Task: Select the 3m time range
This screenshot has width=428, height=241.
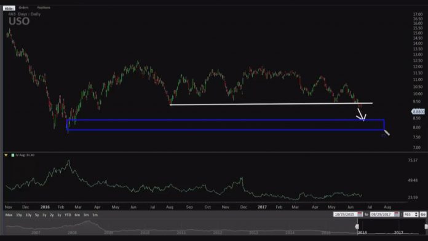Action: [x=86, y=215]
